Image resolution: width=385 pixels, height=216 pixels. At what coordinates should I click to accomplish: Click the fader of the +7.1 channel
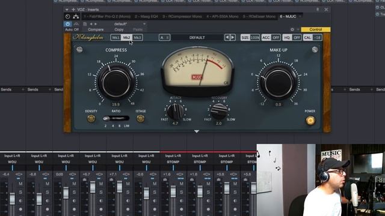(x=119, y=187)
